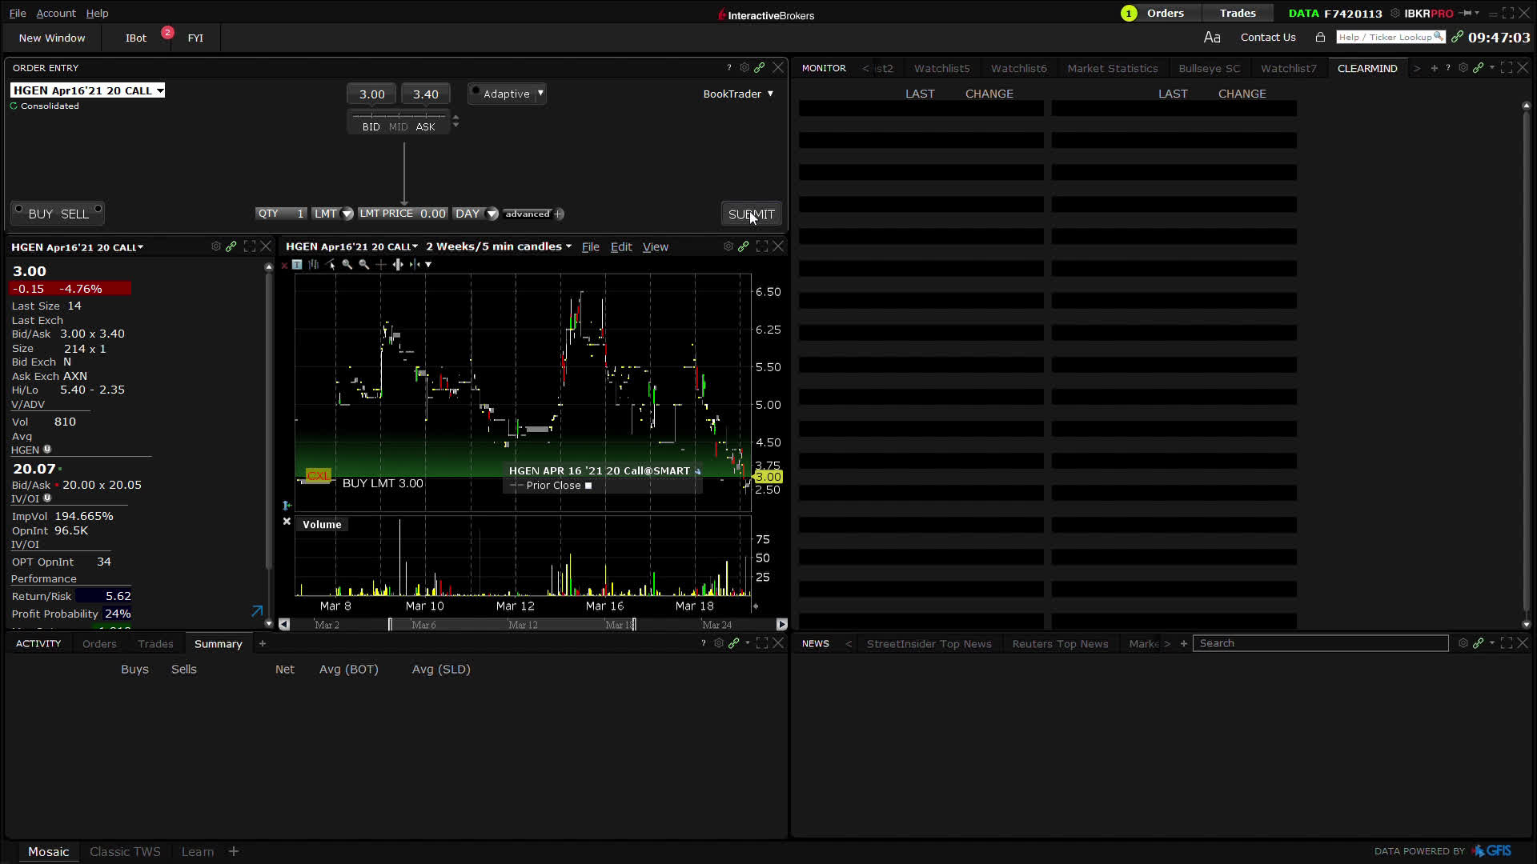Viewport: 1537px width, 864px height.
Task: Set price to BID on price slider
Action: click(371, 127)
